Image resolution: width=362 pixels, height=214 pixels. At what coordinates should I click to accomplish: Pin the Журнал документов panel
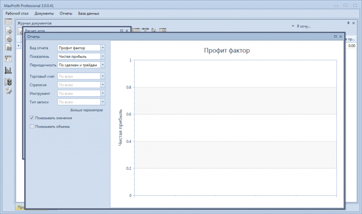[x=348, y=23]
